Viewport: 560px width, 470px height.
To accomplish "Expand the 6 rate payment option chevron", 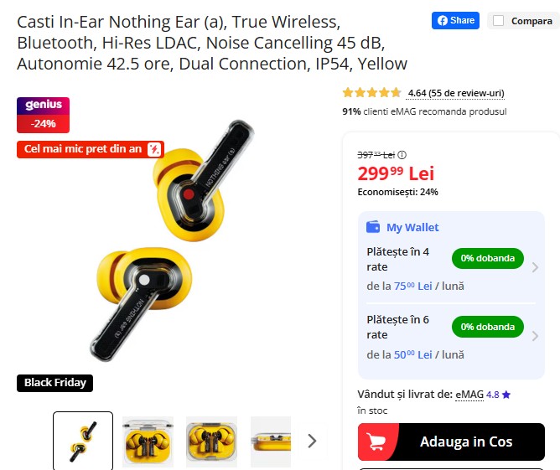I will [535, 336].
